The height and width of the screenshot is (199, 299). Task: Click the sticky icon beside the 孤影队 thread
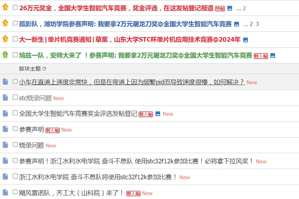coord(5,23)
